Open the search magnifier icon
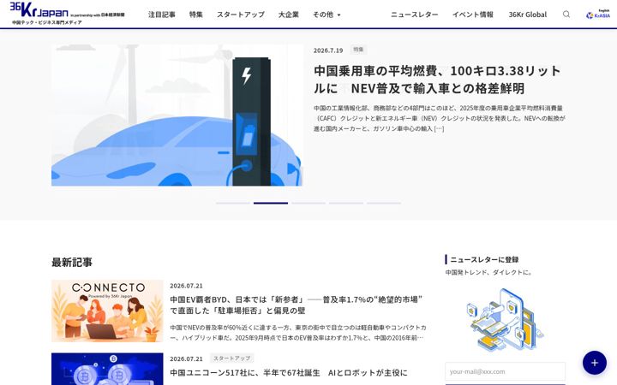Viewport: 617px width, 385px height. tap(566, 15)
